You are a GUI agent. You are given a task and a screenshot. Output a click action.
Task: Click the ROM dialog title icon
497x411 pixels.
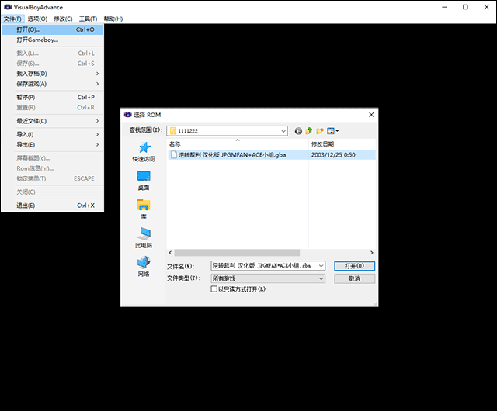(127, 115)
